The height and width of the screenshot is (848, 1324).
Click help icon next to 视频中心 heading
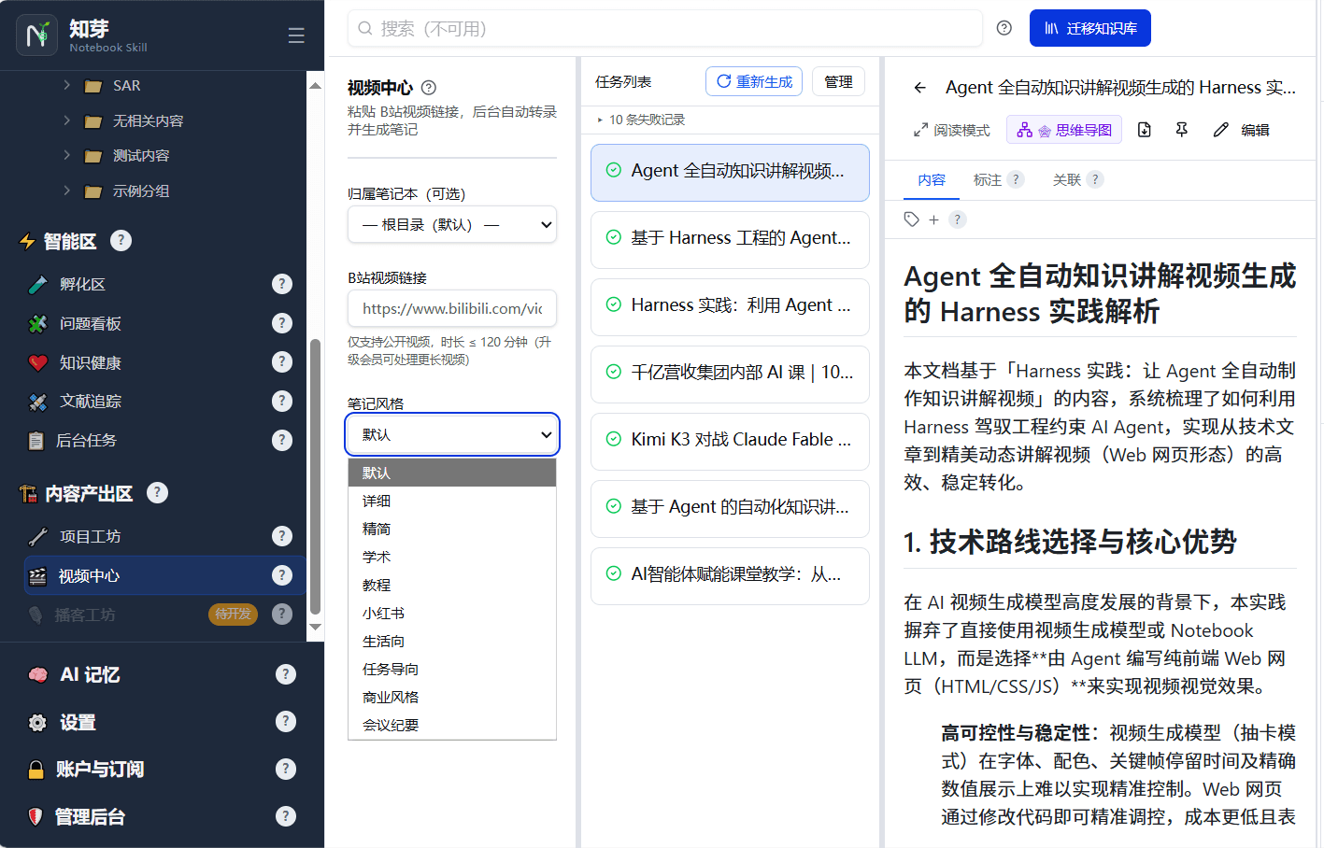(x=429, y=88)
